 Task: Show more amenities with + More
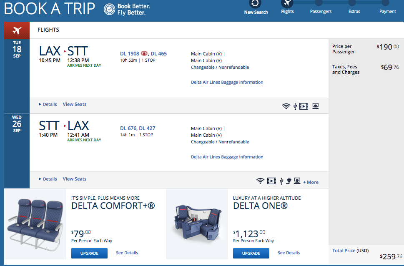point(311,182)
